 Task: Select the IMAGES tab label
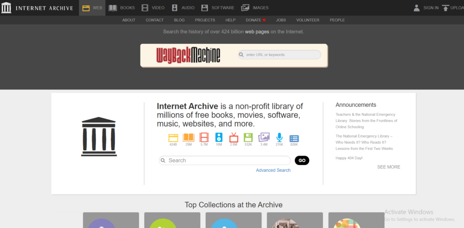(x=261, y=8)
